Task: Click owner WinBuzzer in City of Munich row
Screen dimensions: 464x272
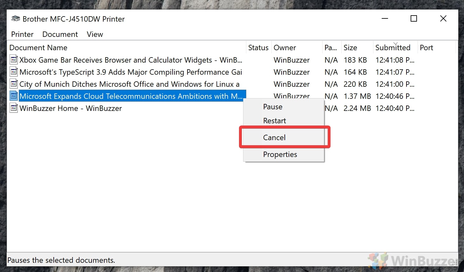Action: [x=291, y=84]
